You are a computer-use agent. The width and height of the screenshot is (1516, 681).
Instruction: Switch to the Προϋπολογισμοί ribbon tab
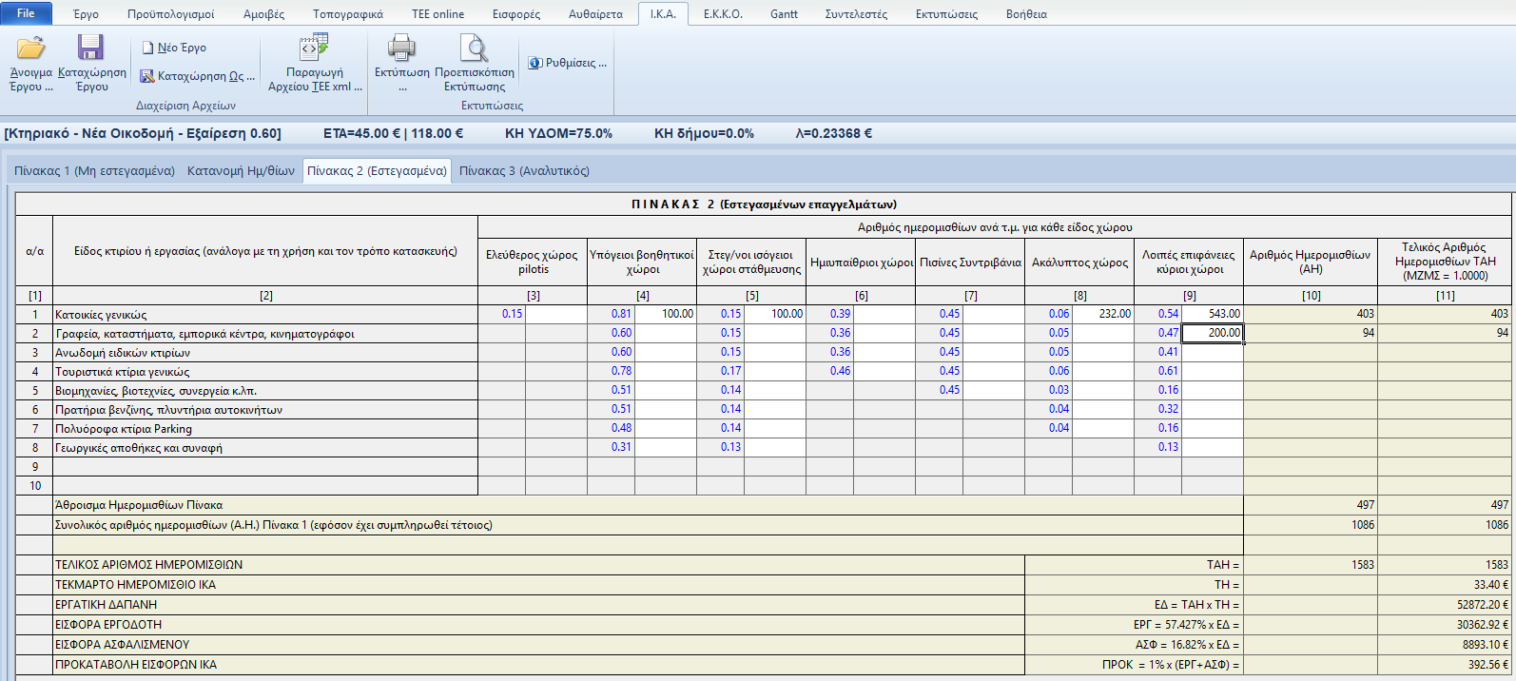click(x=171, y=14)
